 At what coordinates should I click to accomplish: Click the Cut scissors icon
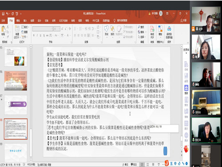[8, 27]
